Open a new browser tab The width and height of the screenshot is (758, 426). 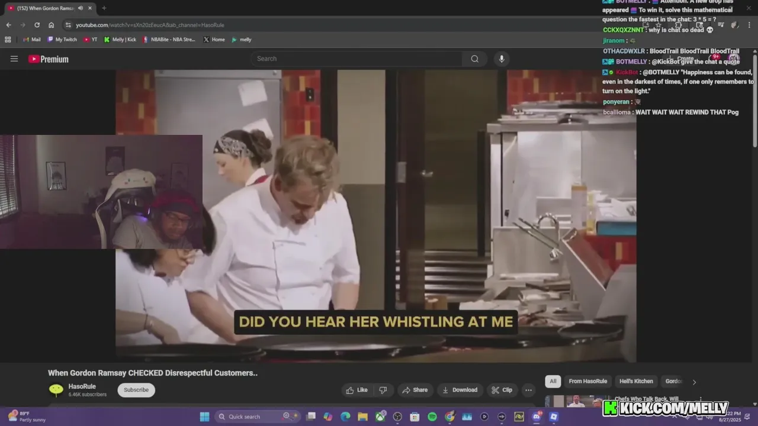104,8
